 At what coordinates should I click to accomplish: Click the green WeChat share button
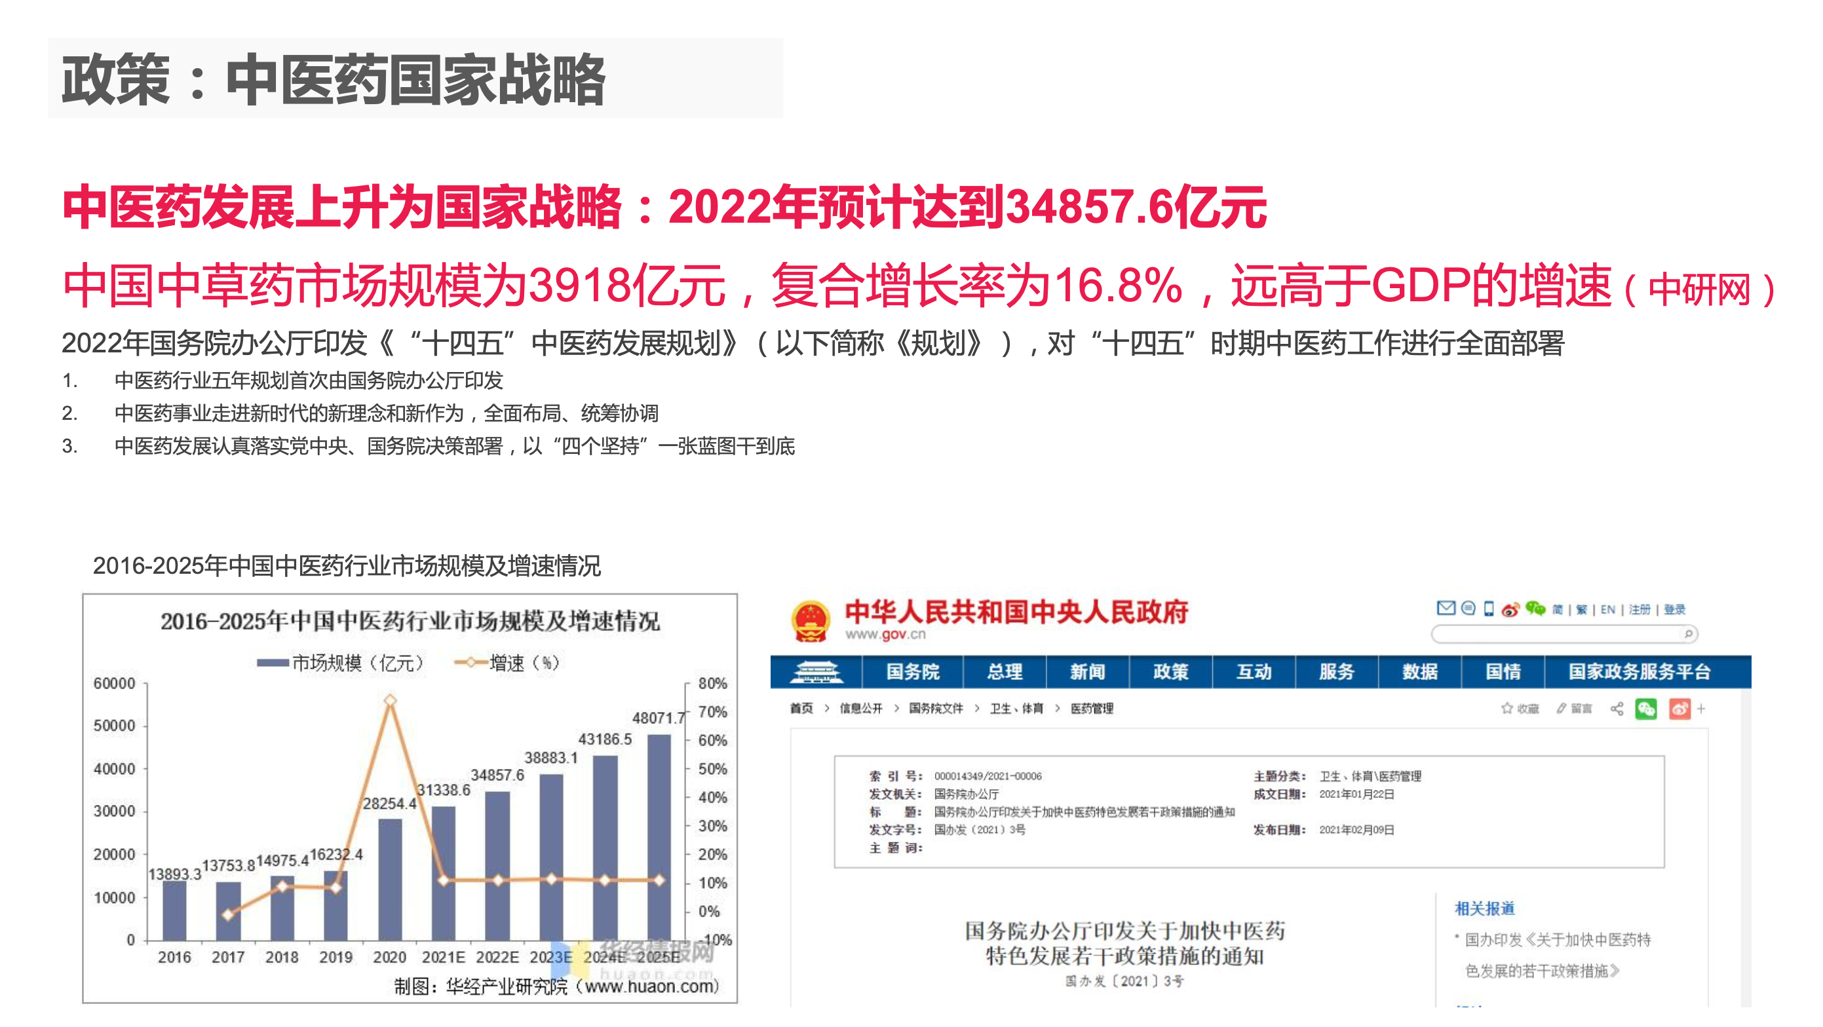(1646, 709)
